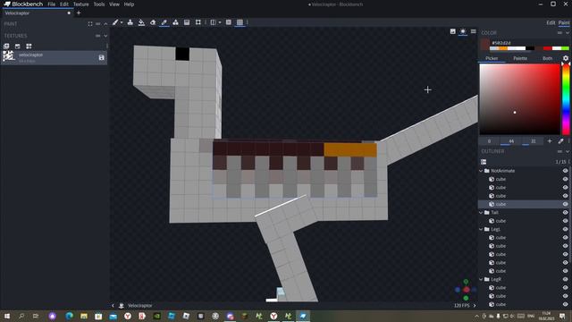Add current color to palette
Viewport: 572px width, 322px height.
pyautogui.click(x=550, y=141)
